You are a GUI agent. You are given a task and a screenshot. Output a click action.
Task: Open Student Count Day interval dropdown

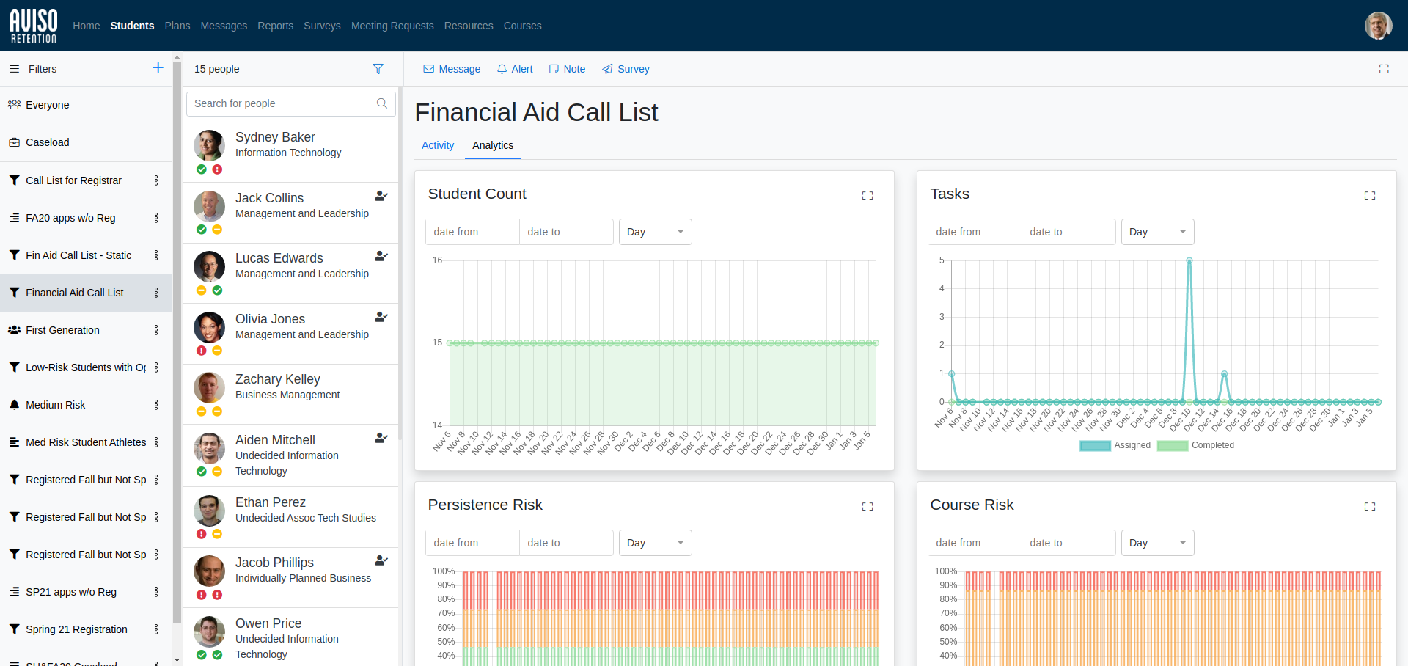pos(655,232)
